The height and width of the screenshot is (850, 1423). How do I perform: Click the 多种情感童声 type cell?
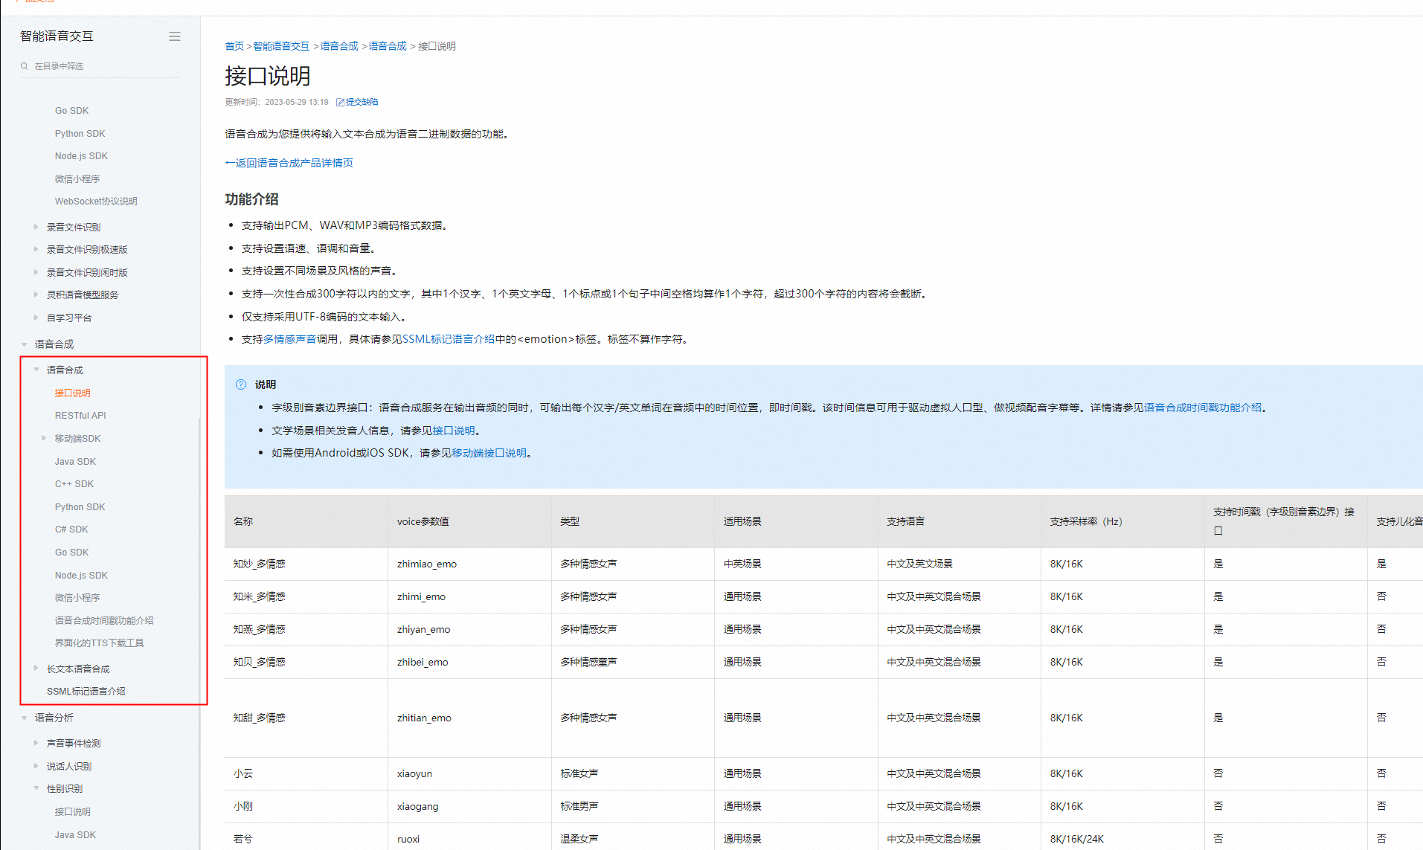[x=633, y=662]
